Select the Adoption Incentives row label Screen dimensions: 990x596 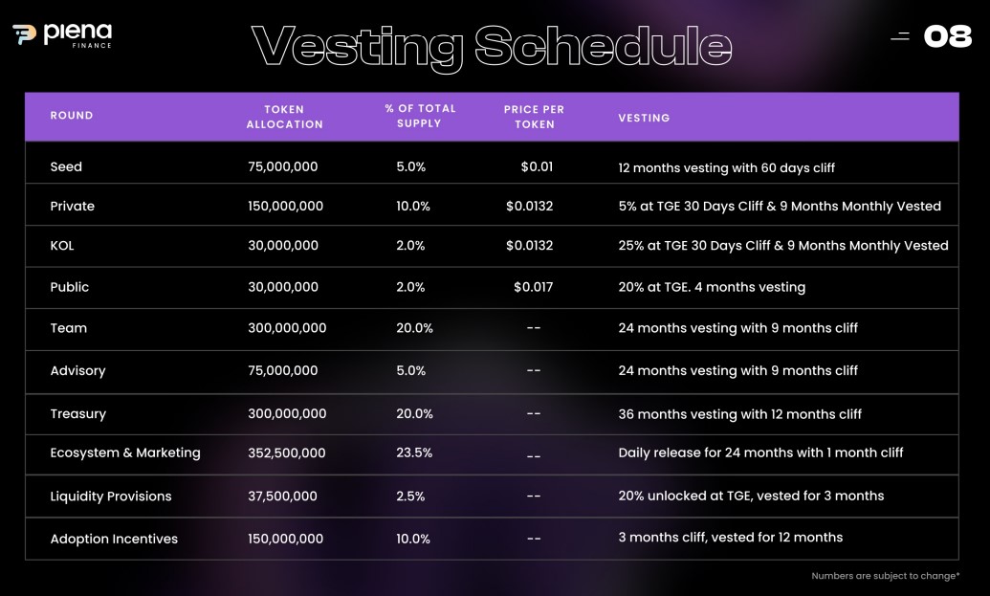tap(114, 539)
